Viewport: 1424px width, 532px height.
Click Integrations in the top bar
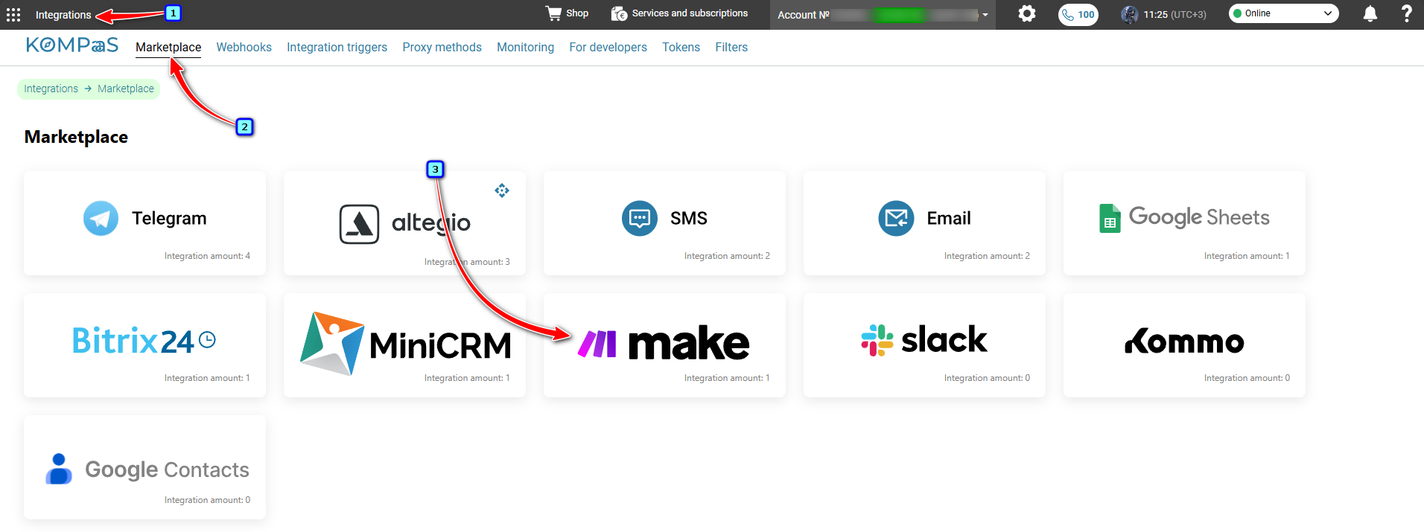pyautogui.click(x=63, y=15)
